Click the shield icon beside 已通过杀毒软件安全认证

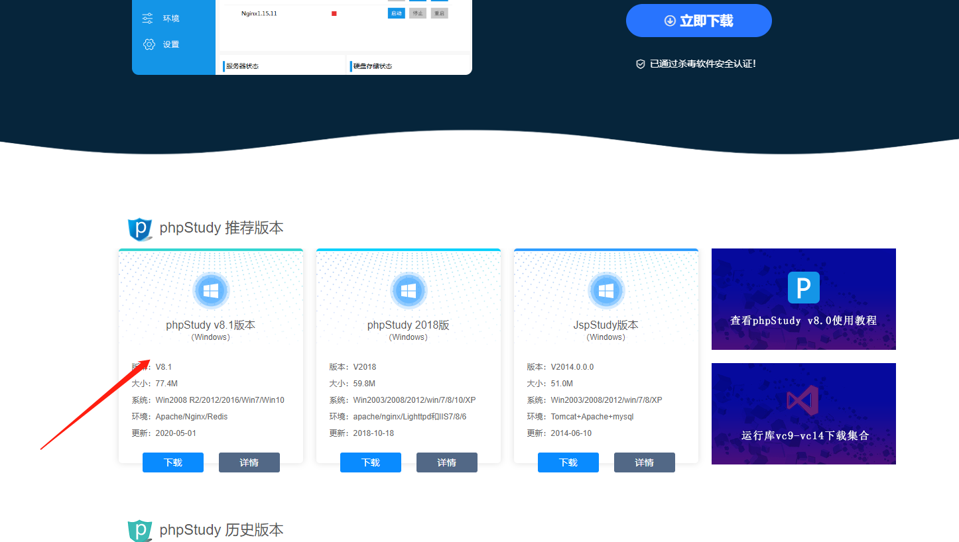pyautogui.click(x=641, y=64)
